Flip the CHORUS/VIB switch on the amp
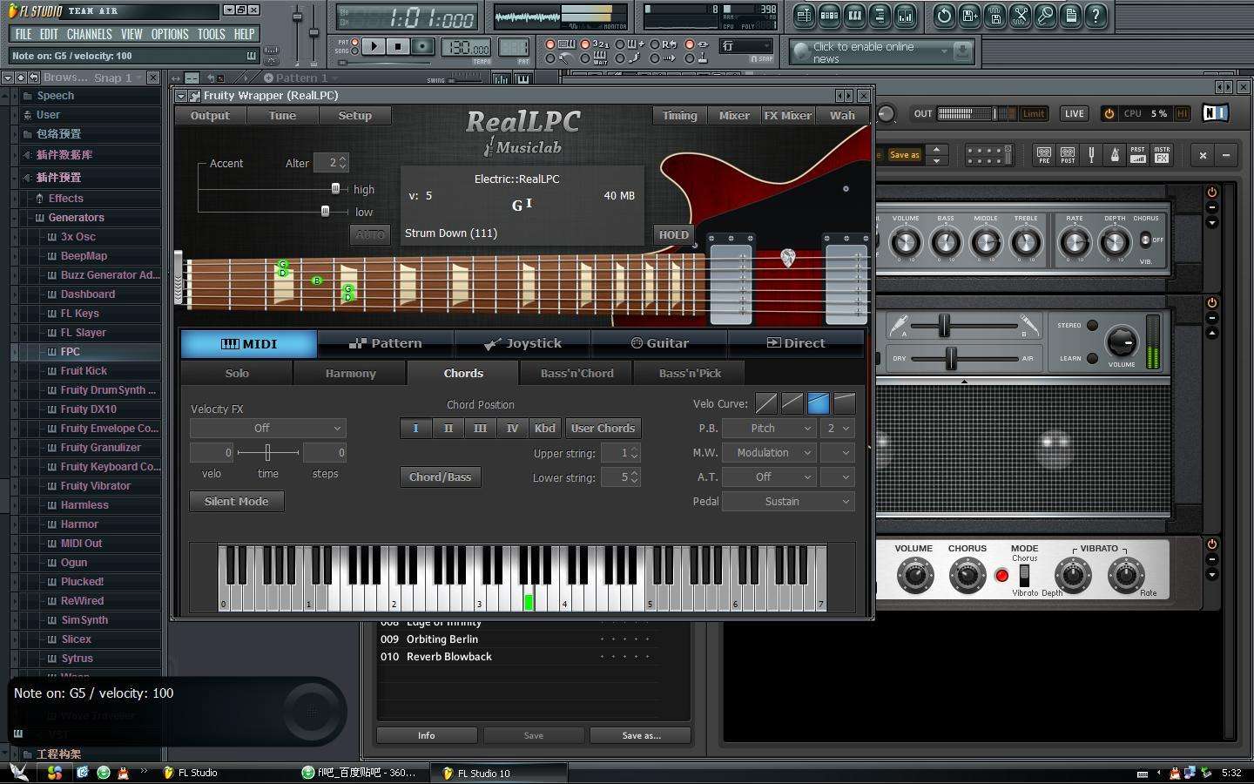 click(x=1145, y=240)
